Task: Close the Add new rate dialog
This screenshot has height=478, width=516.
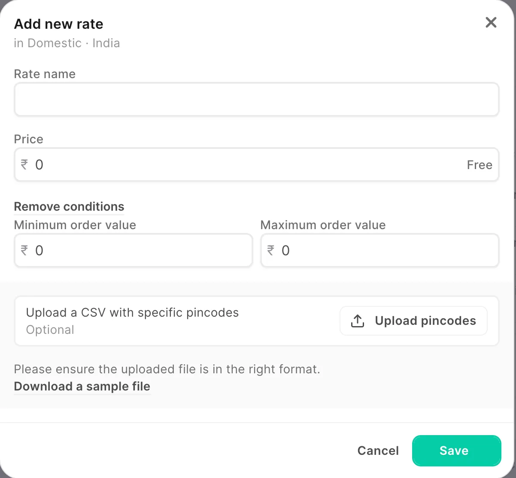Action: (491, 22)
